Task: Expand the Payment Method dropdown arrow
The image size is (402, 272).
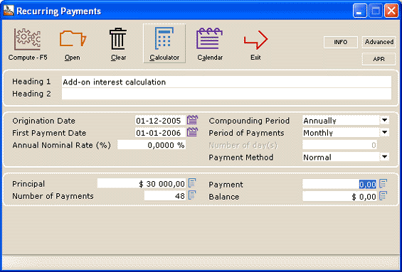Action: (384, 157)
